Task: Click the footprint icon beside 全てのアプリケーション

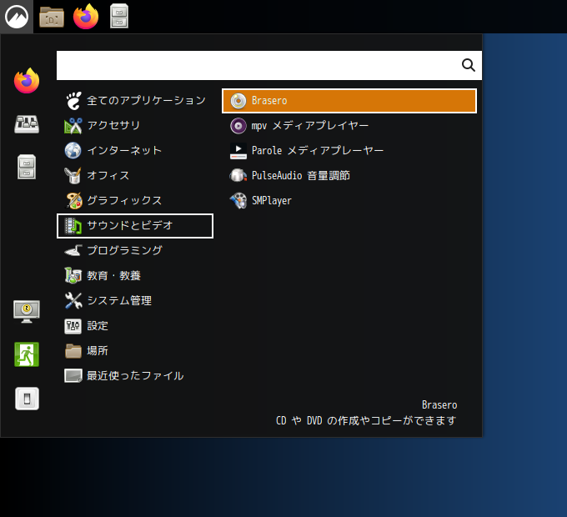Action: point(73,101)
